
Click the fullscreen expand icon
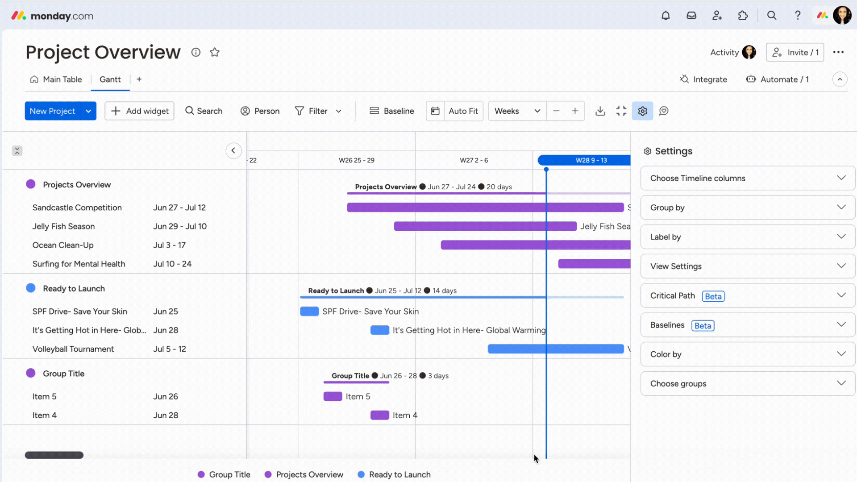coord(621,111)
